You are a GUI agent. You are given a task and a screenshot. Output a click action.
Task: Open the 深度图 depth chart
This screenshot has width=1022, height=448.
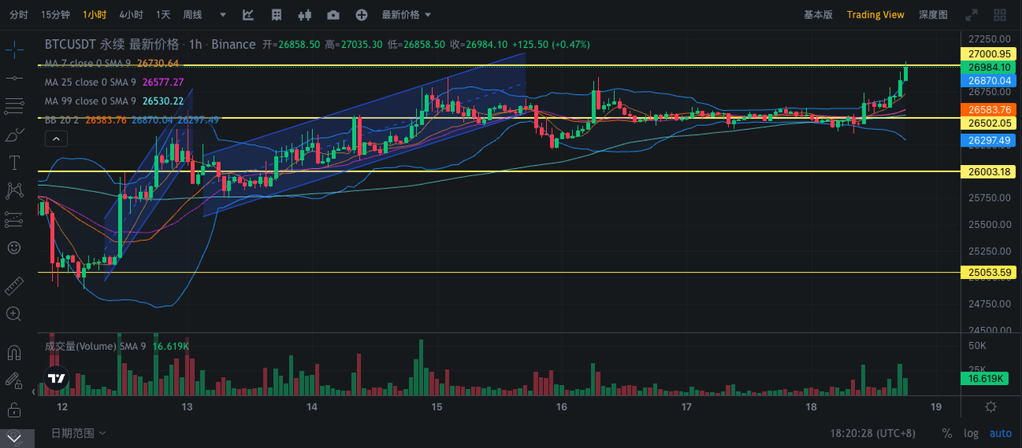pos(933,14)
